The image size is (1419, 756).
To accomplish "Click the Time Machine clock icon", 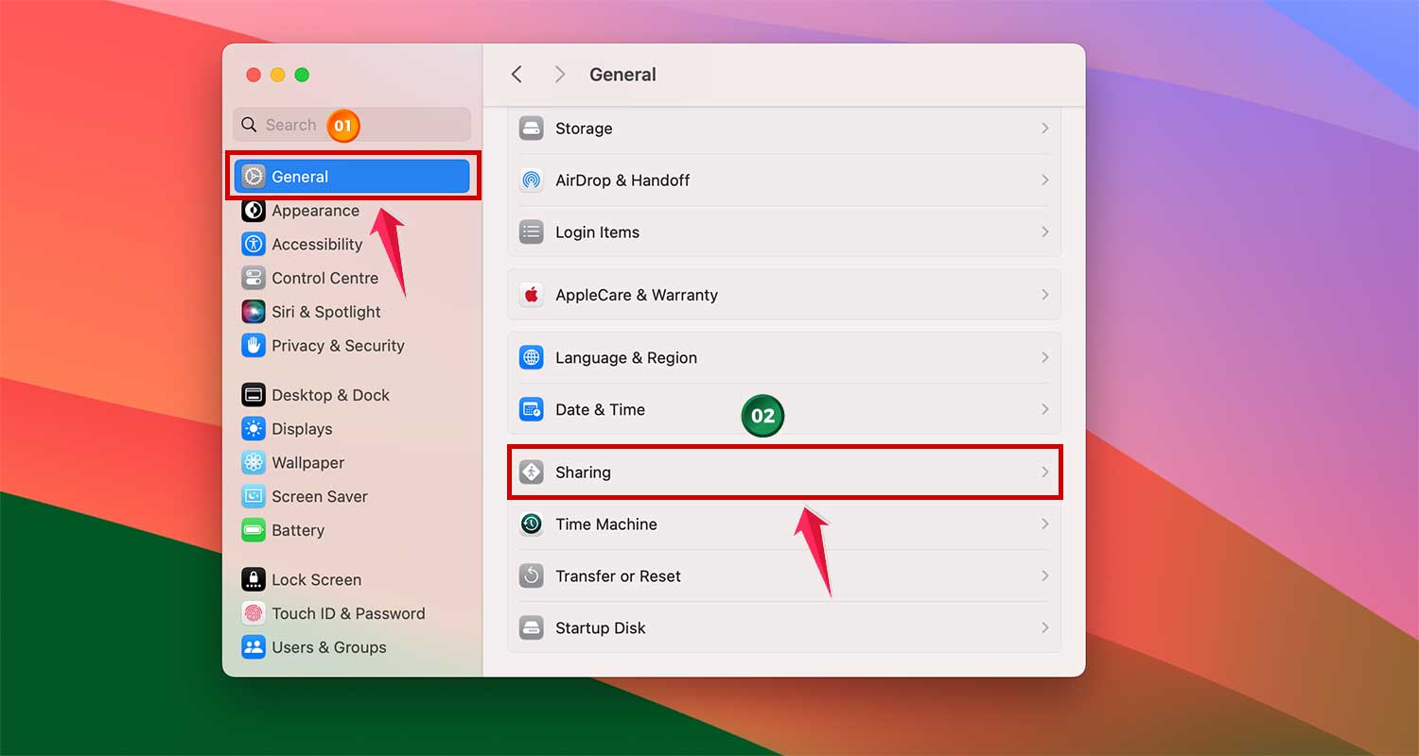I will pos(532,524).
